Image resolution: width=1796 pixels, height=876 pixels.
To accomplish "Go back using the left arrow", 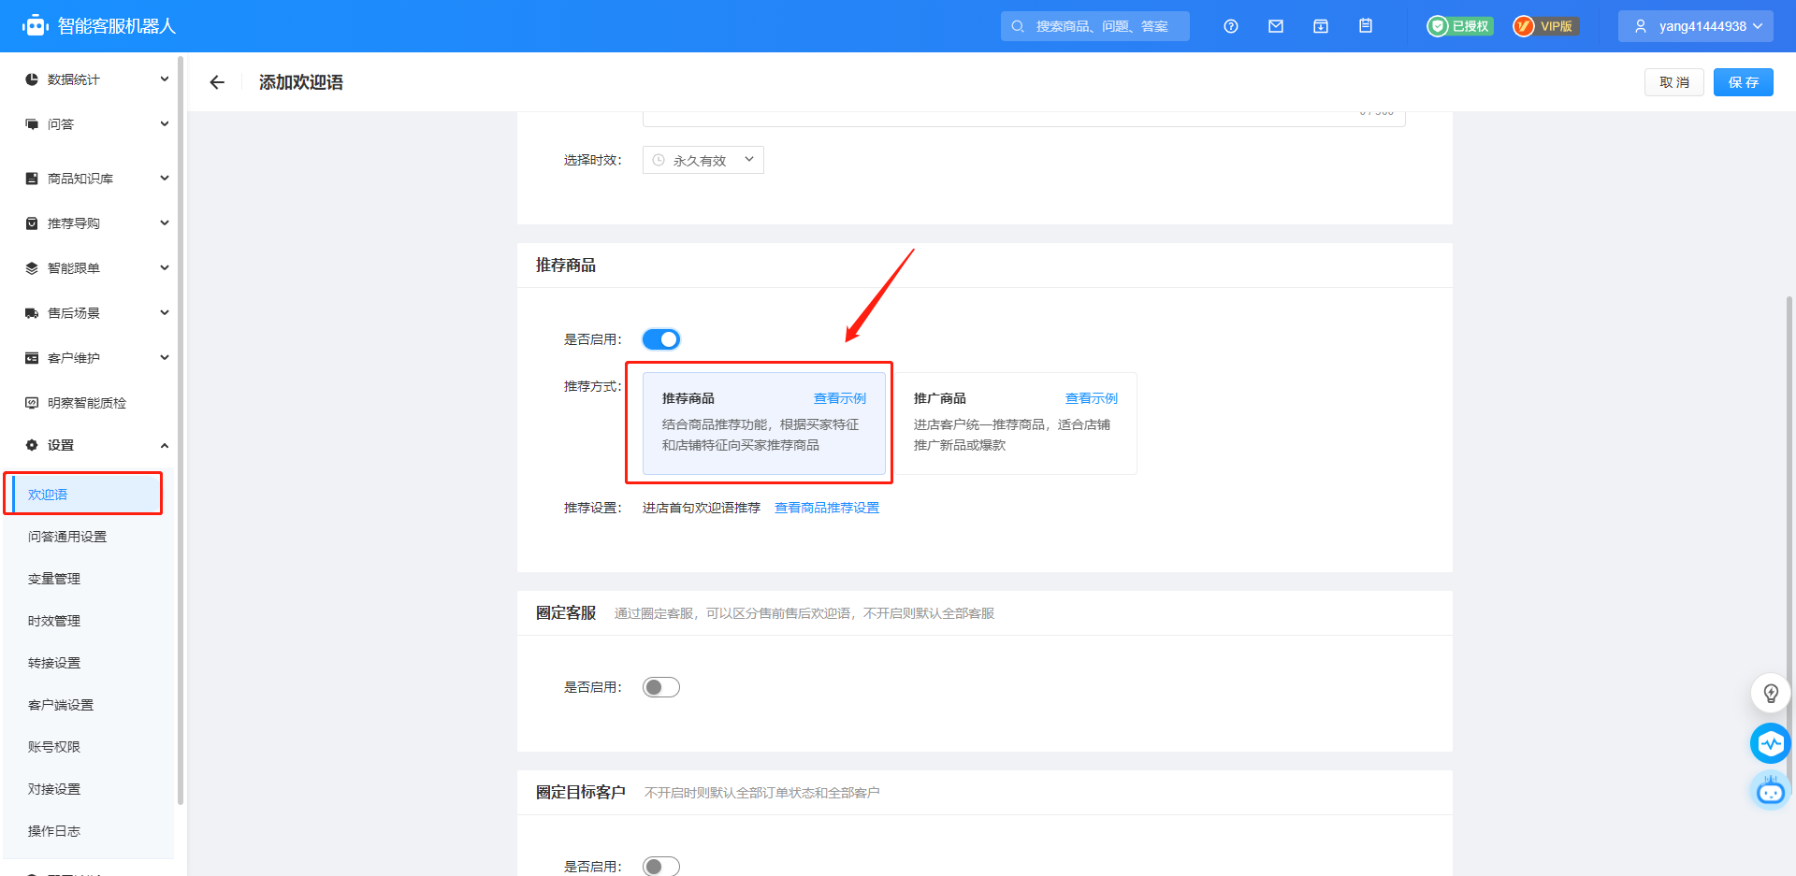I will click(x=217, y=82).
